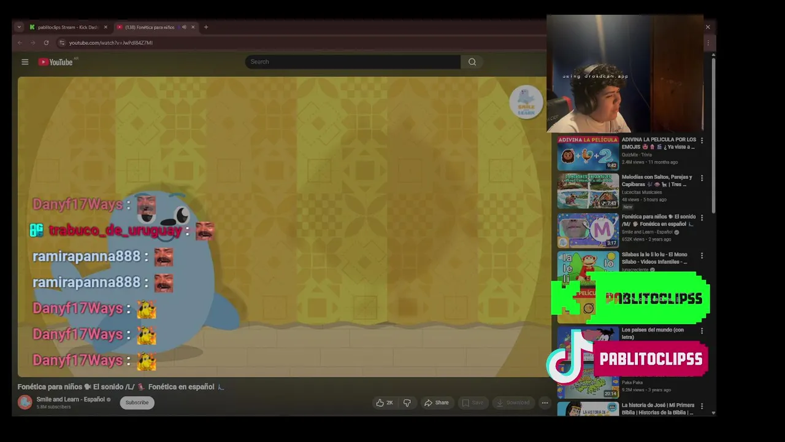Share the video using Share button
This screenshot has height=442, width=785.
(437, 403)
